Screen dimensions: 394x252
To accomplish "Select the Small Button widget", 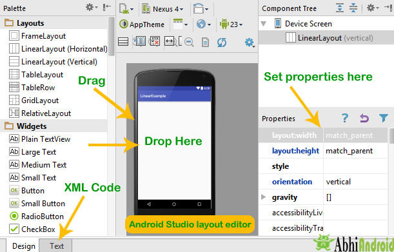I will pyautogui.click(x=37, y=203).
